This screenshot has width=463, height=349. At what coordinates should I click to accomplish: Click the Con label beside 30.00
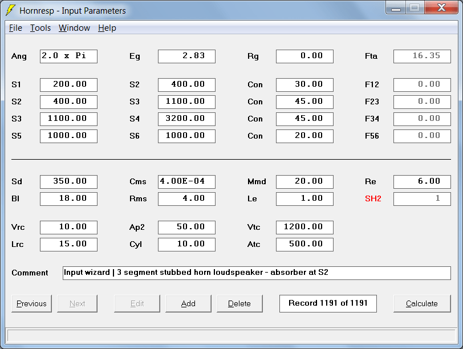[x=255, y=85]
